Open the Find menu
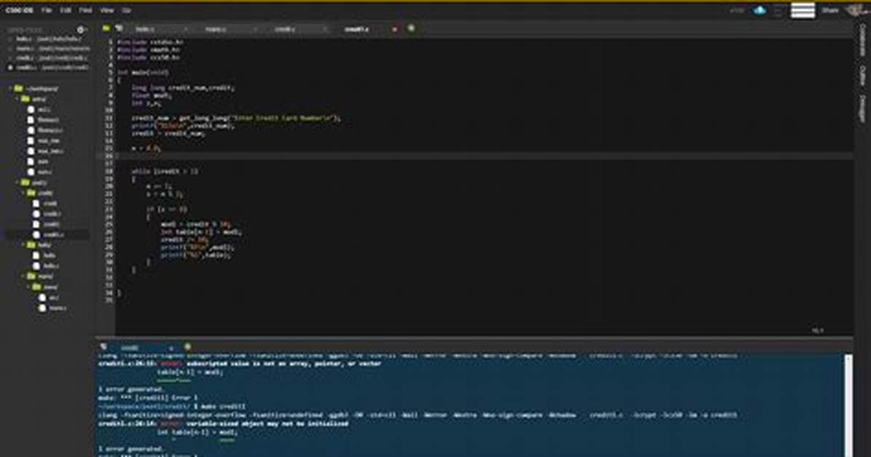 (85, 10)
